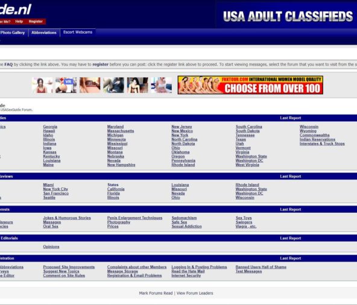Click the red Register button

pyautogui.click(x=36, y=21)
